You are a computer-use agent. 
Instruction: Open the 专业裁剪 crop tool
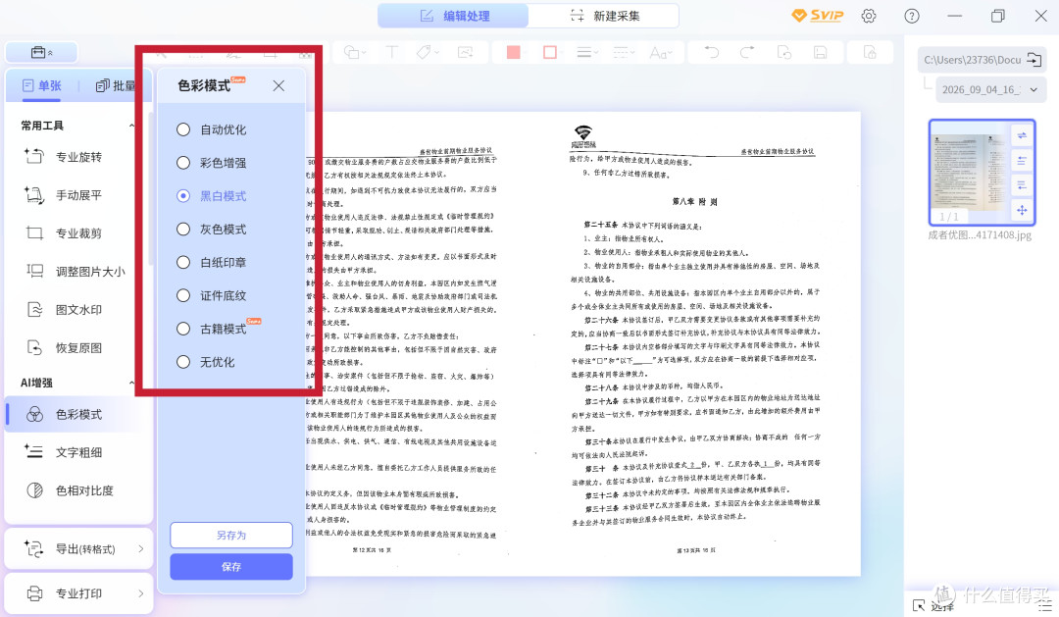[x=64, y=233]
